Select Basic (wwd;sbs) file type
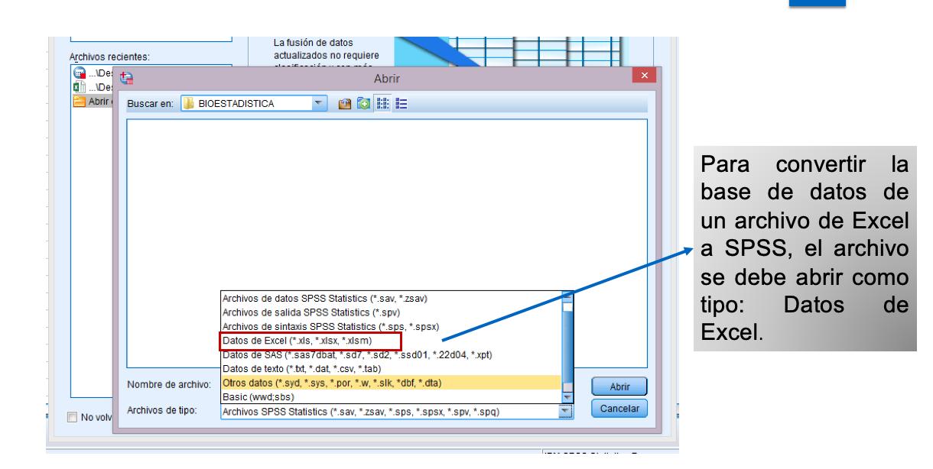The image size is (933, 469). point(390,397)
